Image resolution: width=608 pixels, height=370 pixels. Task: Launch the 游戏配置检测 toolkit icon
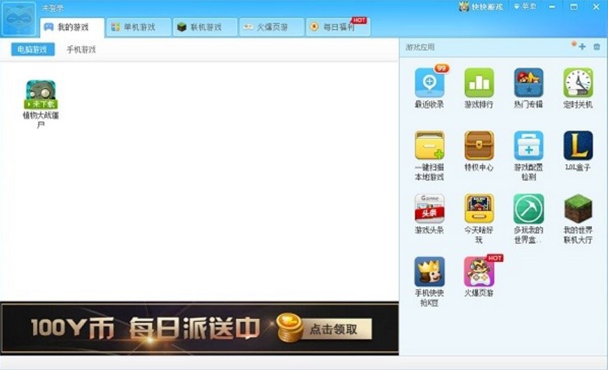529,146
